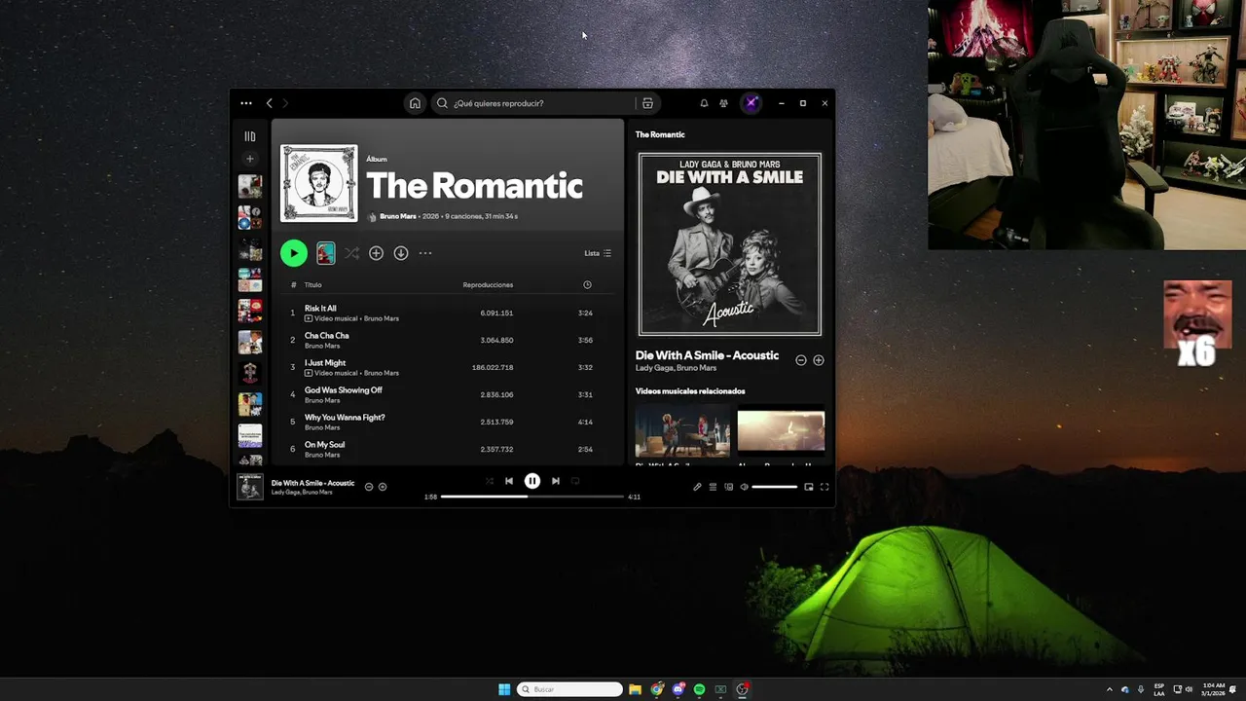1246x701 pixels.
Task: Go forward using the right arrow
Action: click(x=285, y=103)
